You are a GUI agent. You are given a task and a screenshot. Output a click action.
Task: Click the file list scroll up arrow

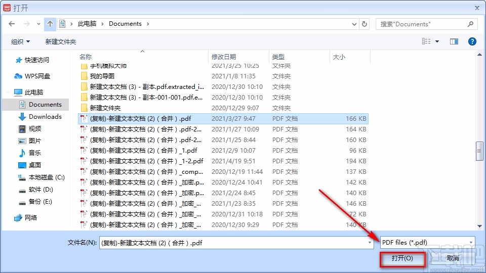point(479,55)
